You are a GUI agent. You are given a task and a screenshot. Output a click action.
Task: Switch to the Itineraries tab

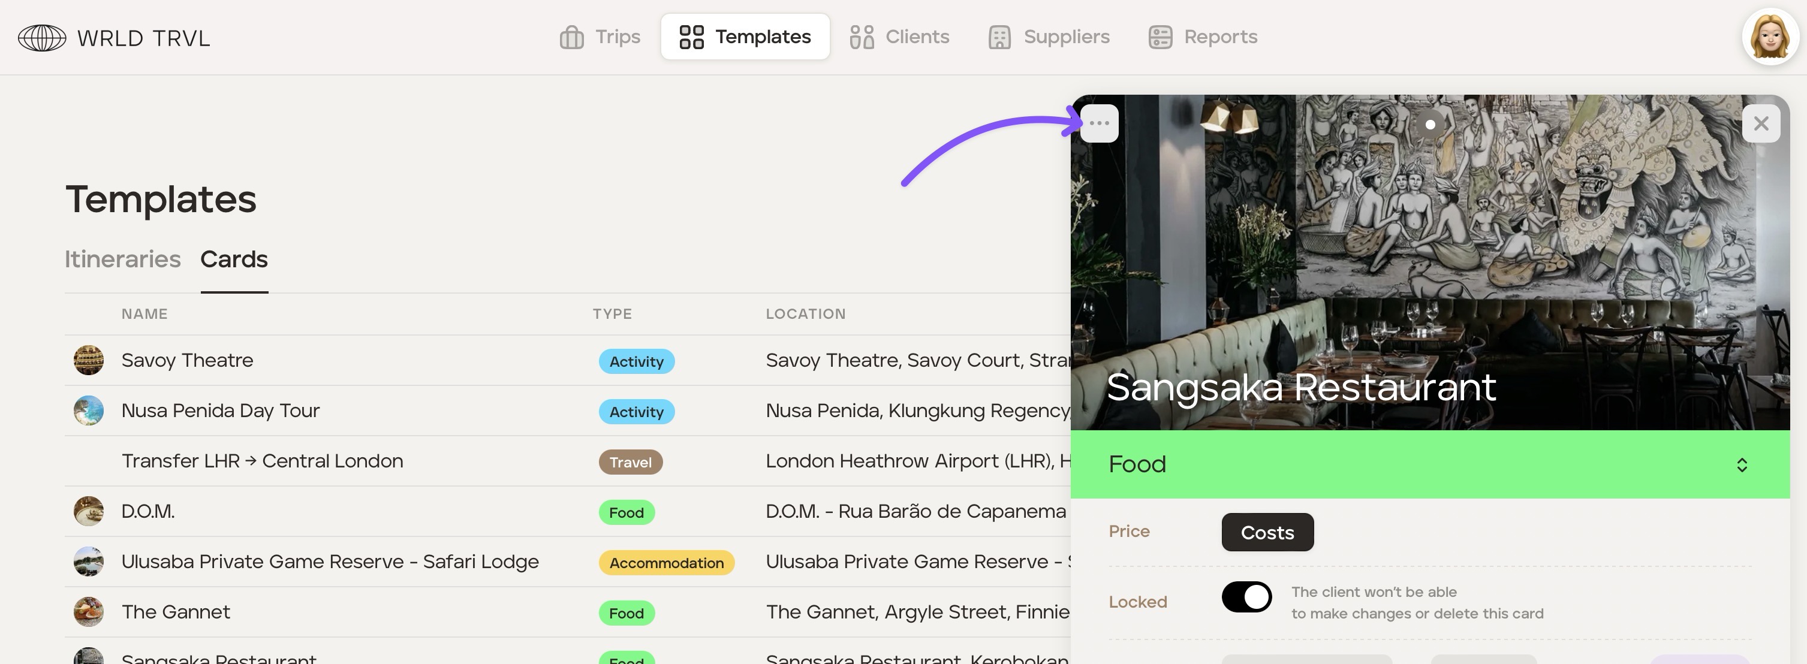pyautogui.click(x=123, y=259)
